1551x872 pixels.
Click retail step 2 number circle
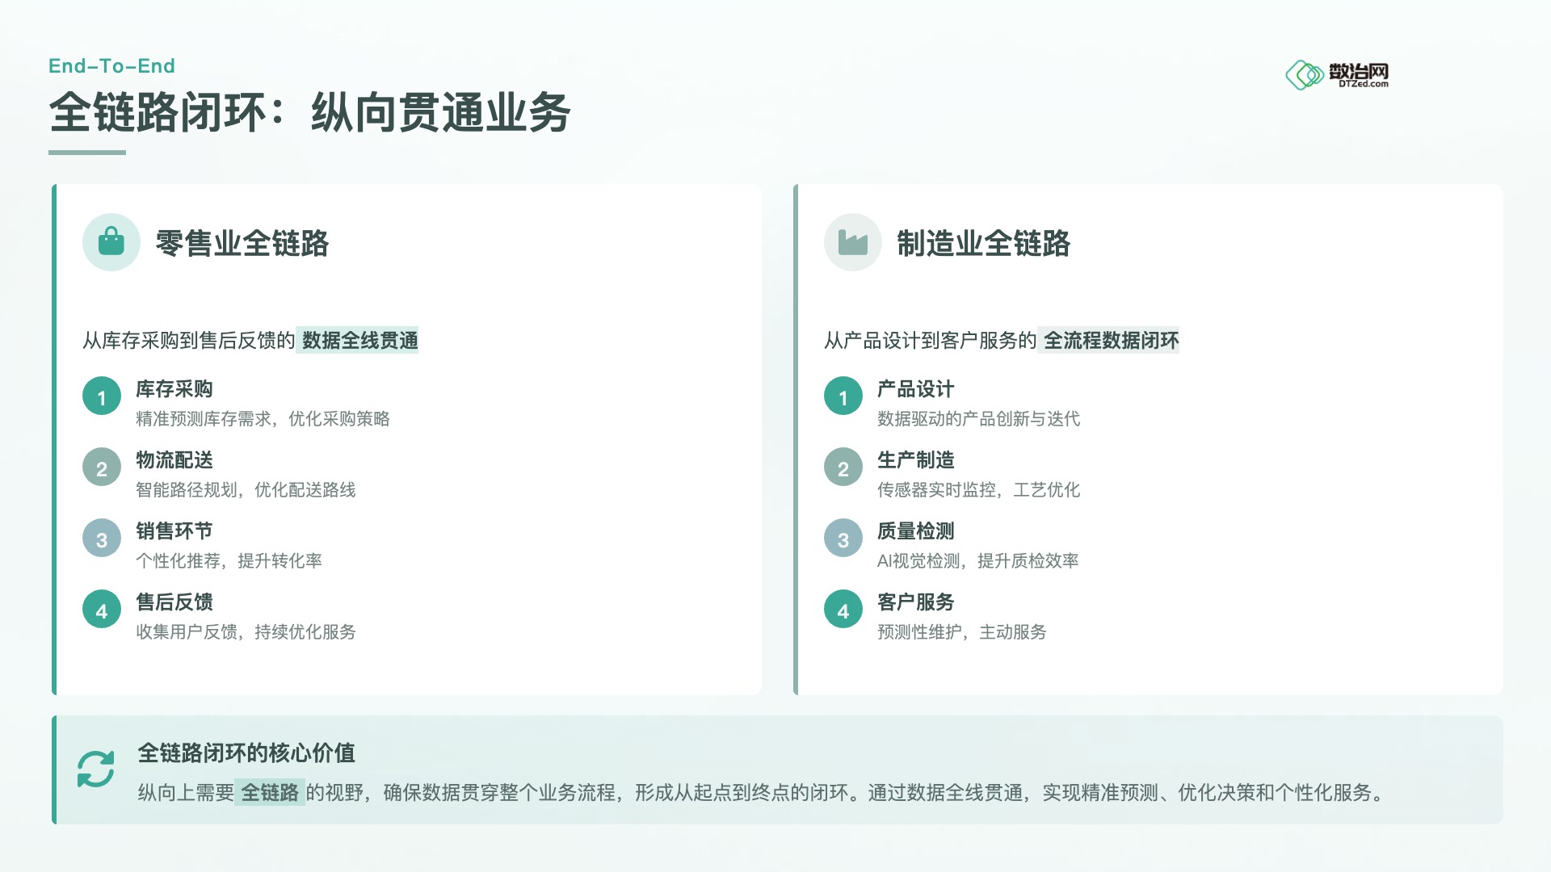pos(102,467)
